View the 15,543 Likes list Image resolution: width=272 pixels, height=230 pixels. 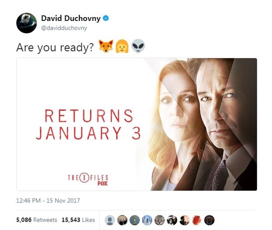coord(78,220)
